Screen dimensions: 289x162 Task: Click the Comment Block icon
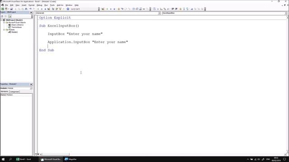[184, 9]
